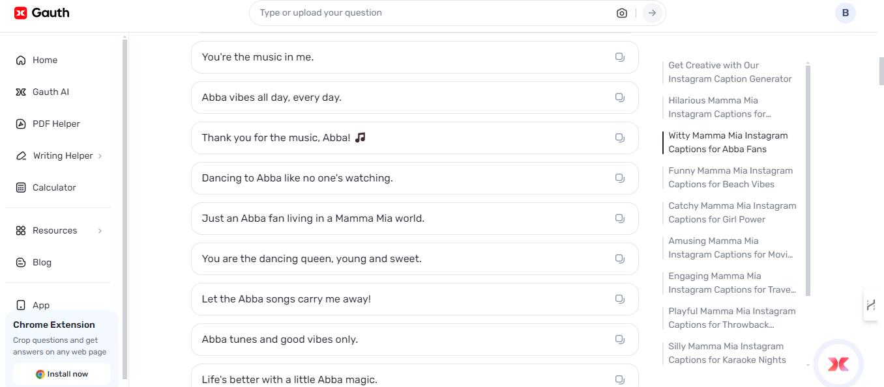The image size is (884, 387).
Task: Click the Gauth logo in header
Action: (x=42, y=13)
